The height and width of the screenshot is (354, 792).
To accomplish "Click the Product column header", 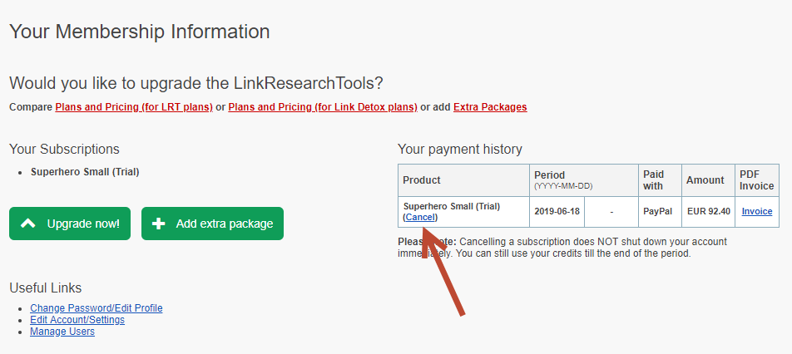I will (422, 180).
